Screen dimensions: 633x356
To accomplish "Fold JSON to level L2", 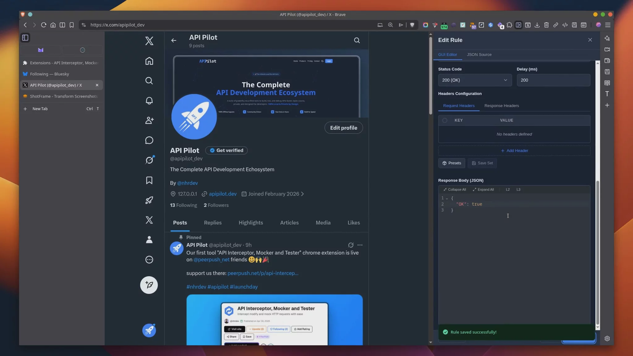I will pos(508,189).
